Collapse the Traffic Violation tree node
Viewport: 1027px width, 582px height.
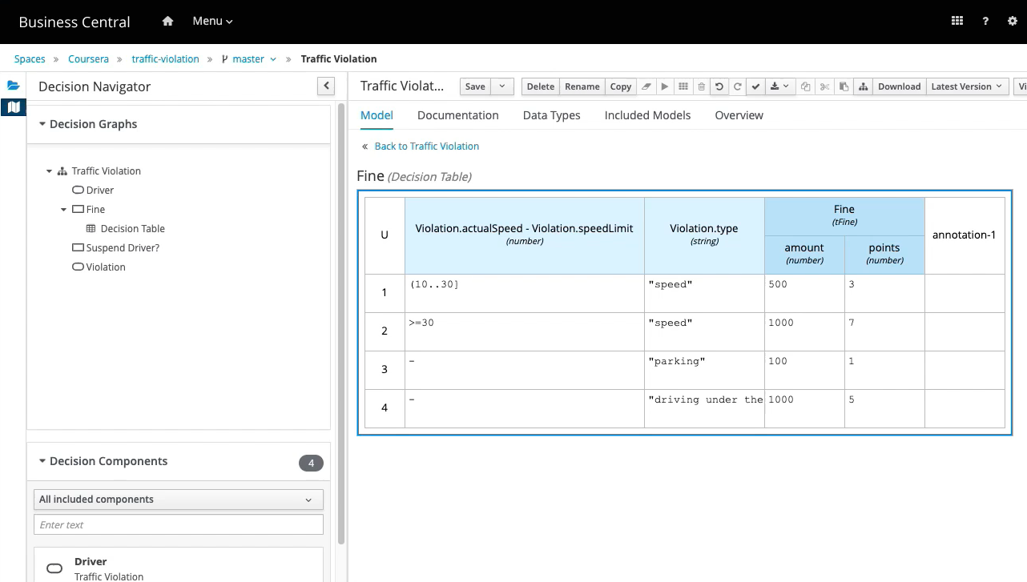point(50,171)
